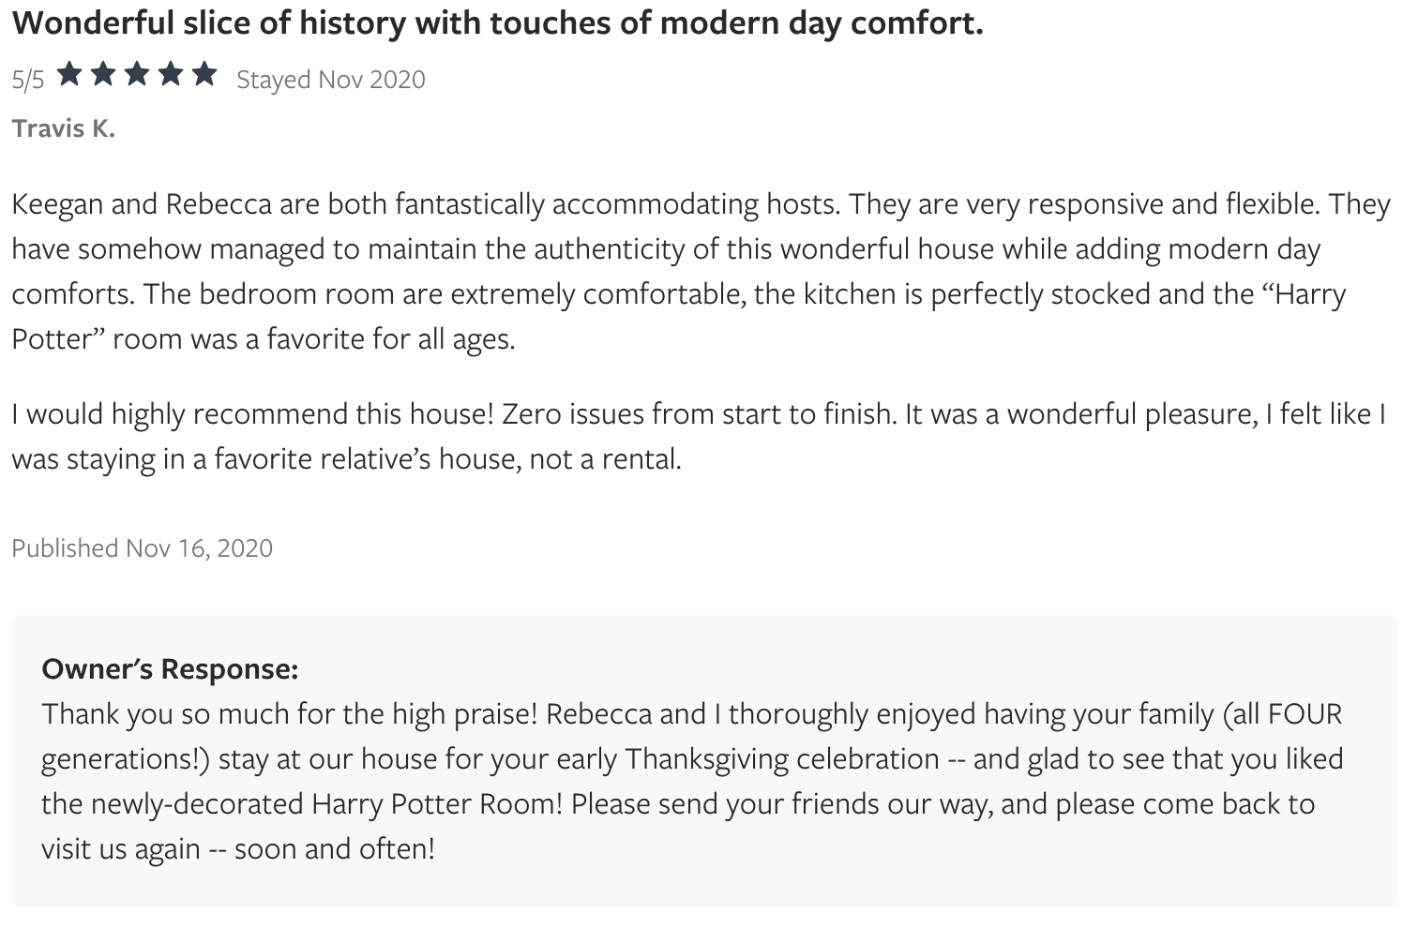Screen dimensions: 1418x928
Task: Click the Published Nov 16, 2020 date
Action: tap(143, 547)
